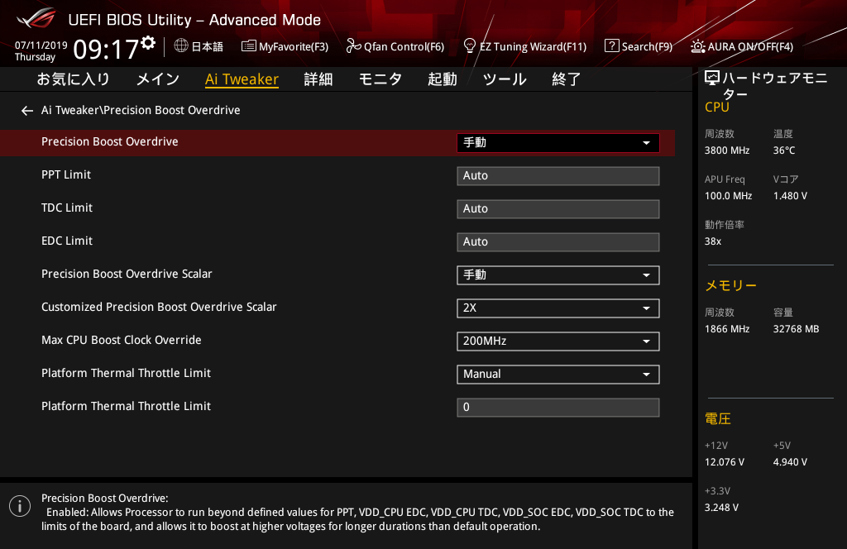This screenshot has height=549, width=847.
Task: Click the CPU frequency 3800 MHz value
Action: pyautogui.click(x=727, y=150)
